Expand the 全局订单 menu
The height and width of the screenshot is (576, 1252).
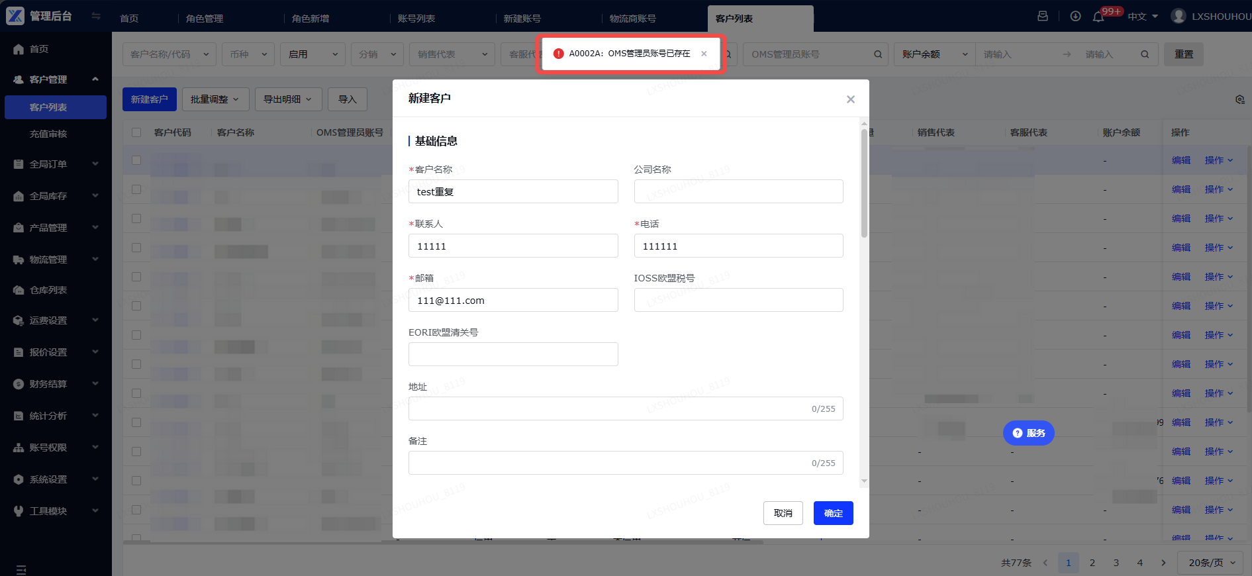56,164
